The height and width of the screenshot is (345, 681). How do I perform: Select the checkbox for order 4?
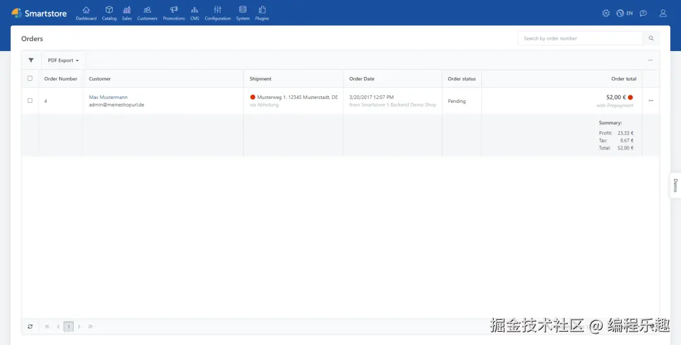[x=30, y=100]
